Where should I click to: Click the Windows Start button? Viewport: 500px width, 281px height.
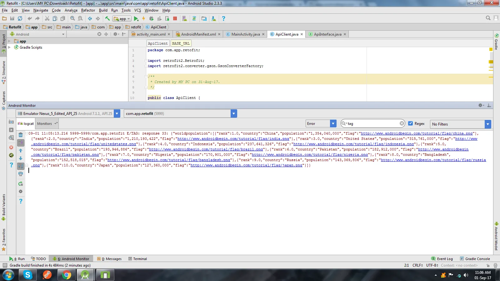(x=8, y=275)
